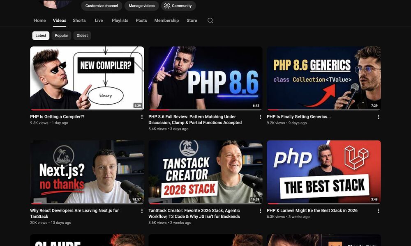
Task: Open the Next.js? no thanks thumbnail
Action: 87,172
